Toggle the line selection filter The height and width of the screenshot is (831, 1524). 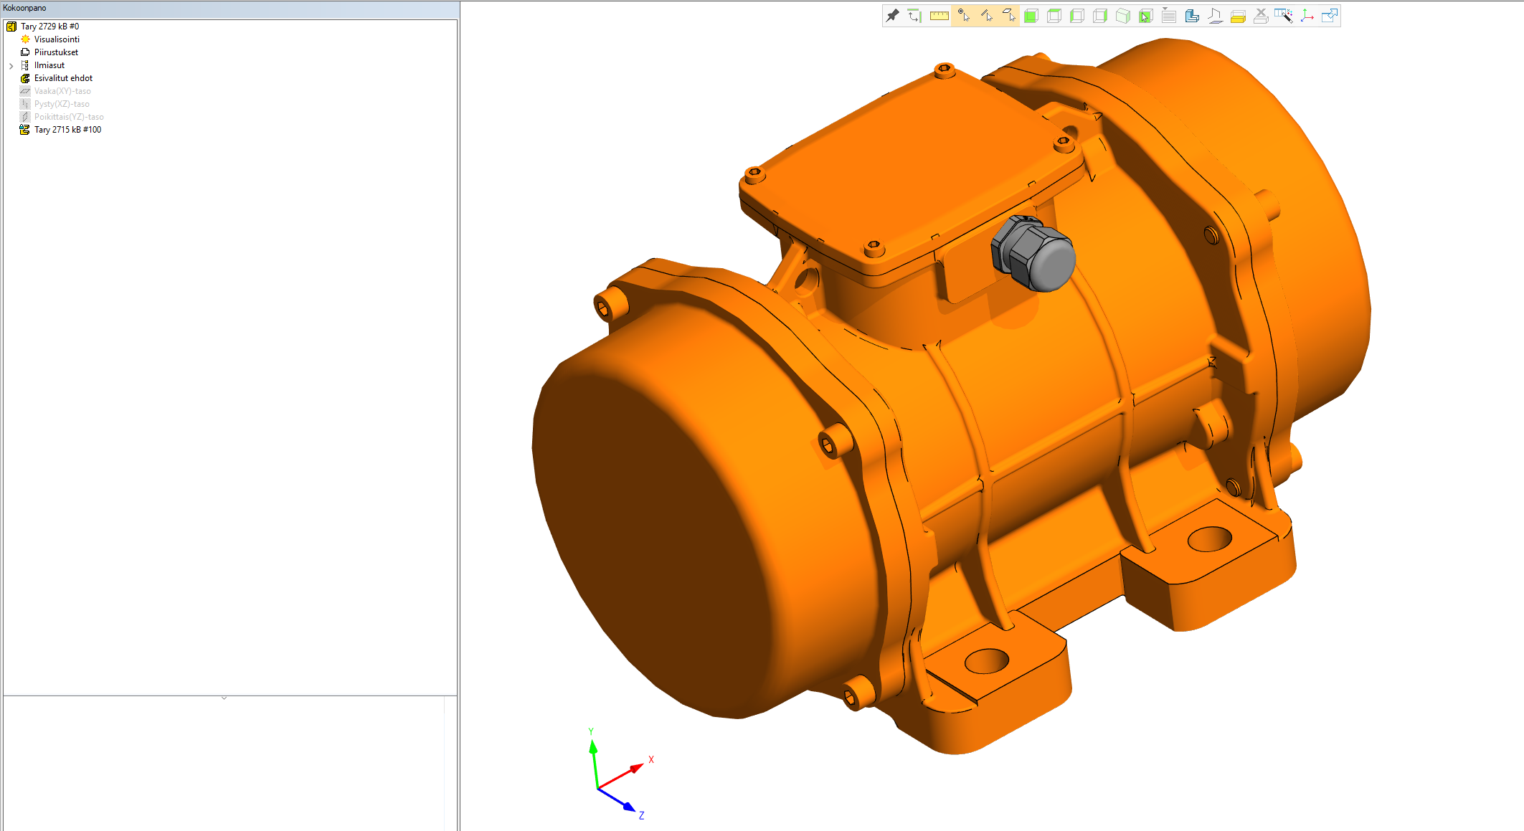[986, 16]
